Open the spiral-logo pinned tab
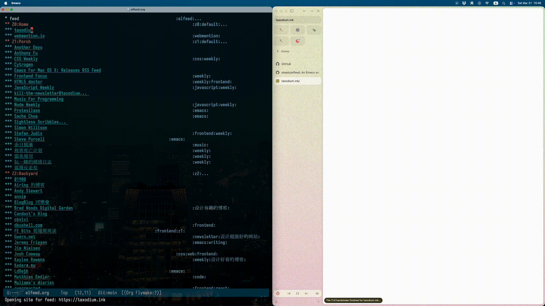Screen dimensions: 545x306 click(297, 30)
